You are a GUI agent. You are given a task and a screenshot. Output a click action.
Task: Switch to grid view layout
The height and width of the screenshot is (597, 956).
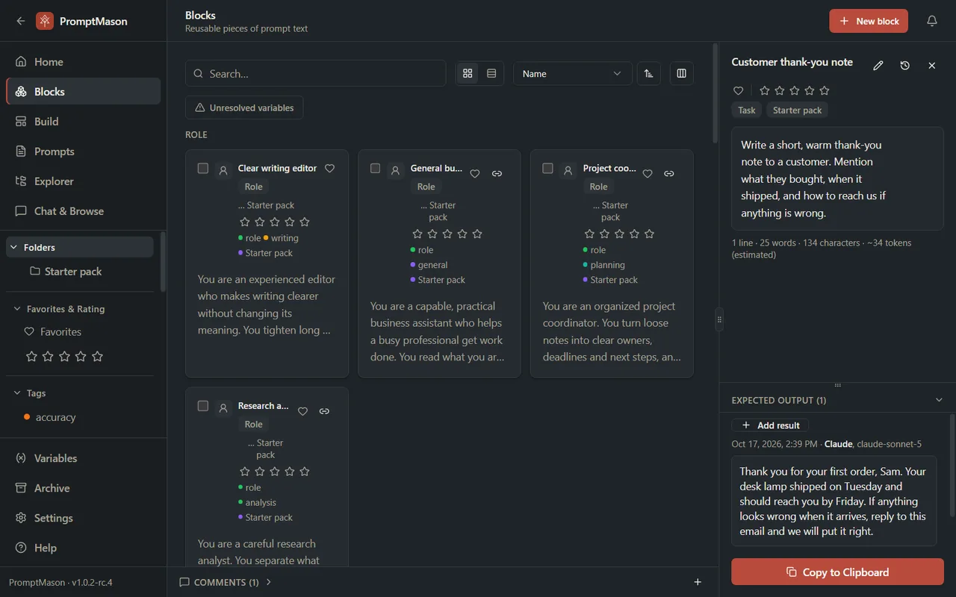coord(468,74)
